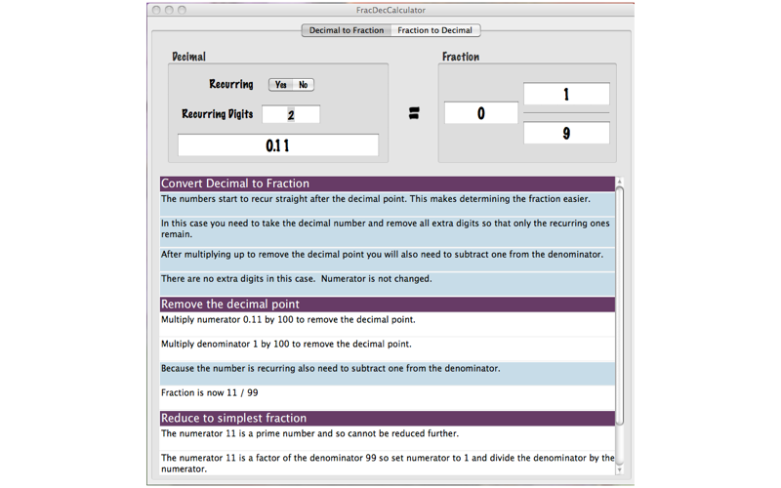Click the numerator field showing 1
The image size is (781, 488).
pyautogui.click(x=566, y=94)
